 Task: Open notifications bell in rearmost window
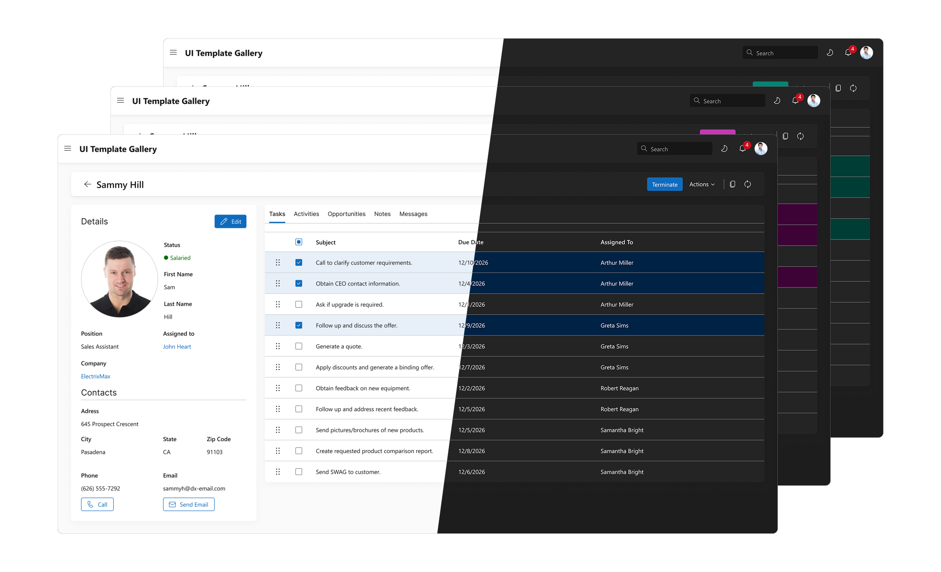coord(848,53)
